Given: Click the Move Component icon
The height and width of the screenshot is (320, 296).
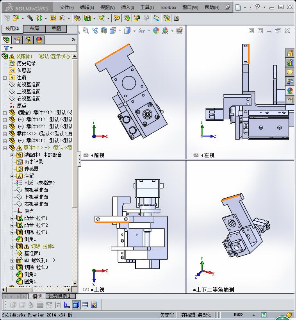Looking at the screenshot, I should coord(62,18).
